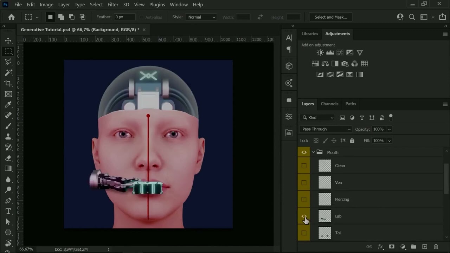Screen dimensions: 450x253
Task: Add a layer mask
Action: [392, 247]
